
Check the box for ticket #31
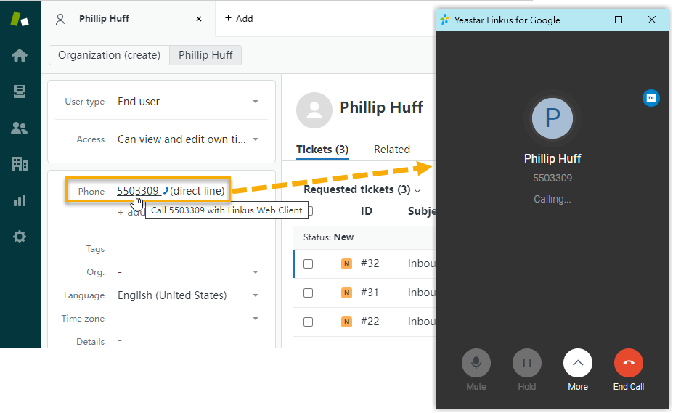click(308, 293)
